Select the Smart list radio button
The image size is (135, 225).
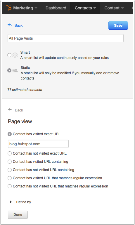(x=9, y=55)
